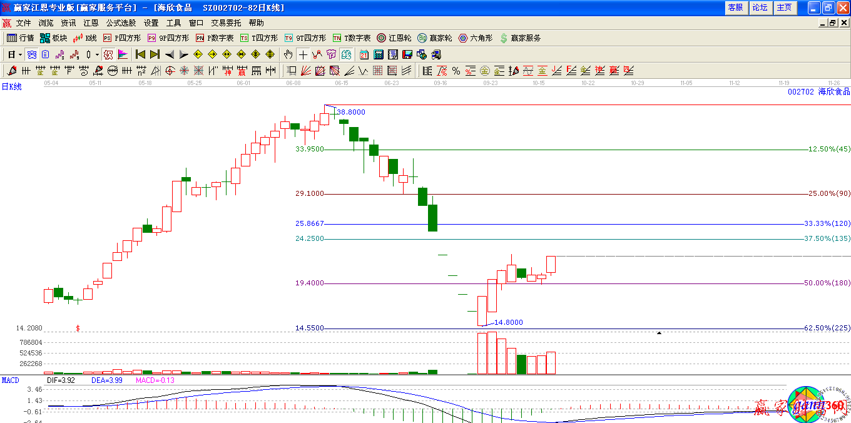Click the save floppy disk icon

point(407,54)
